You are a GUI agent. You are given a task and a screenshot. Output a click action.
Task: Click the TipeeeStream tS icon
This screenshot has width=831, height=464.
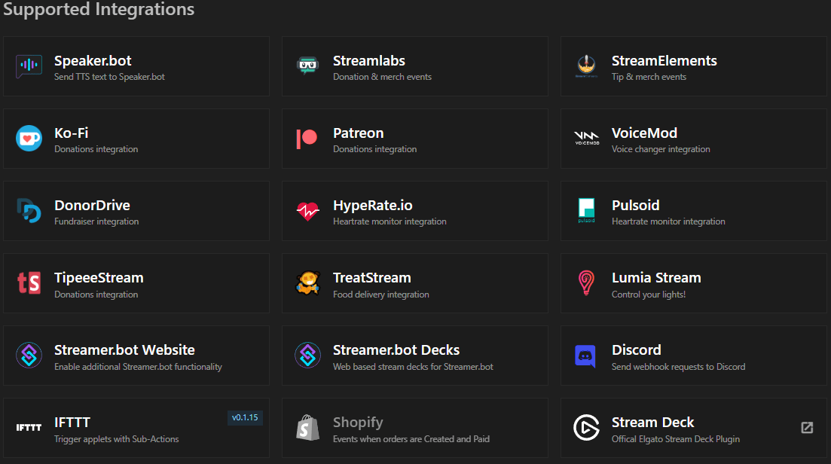click(29, 283)
